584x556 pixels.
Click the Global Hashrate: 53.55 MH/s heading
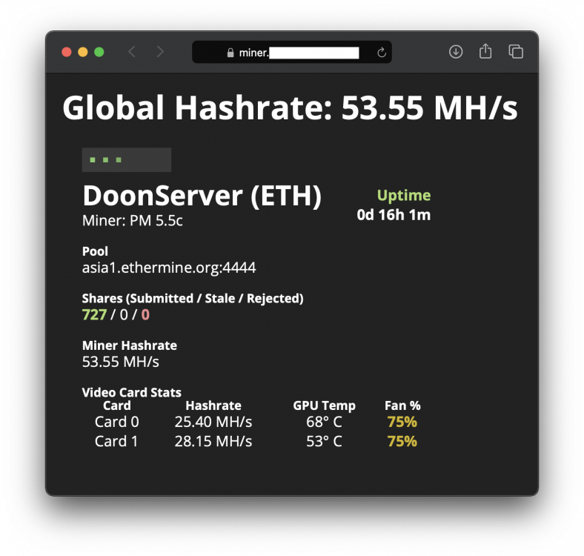point(290,108)
